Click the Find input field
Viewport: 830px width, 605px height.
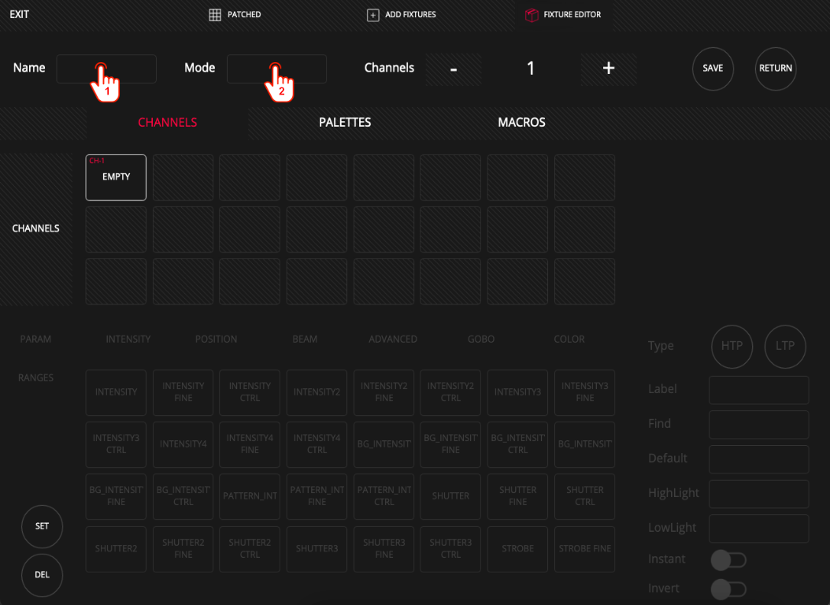click(758, 425)
